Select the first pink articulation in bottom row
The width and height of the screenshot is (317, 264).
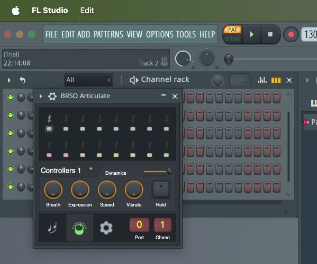click(49, 155)
